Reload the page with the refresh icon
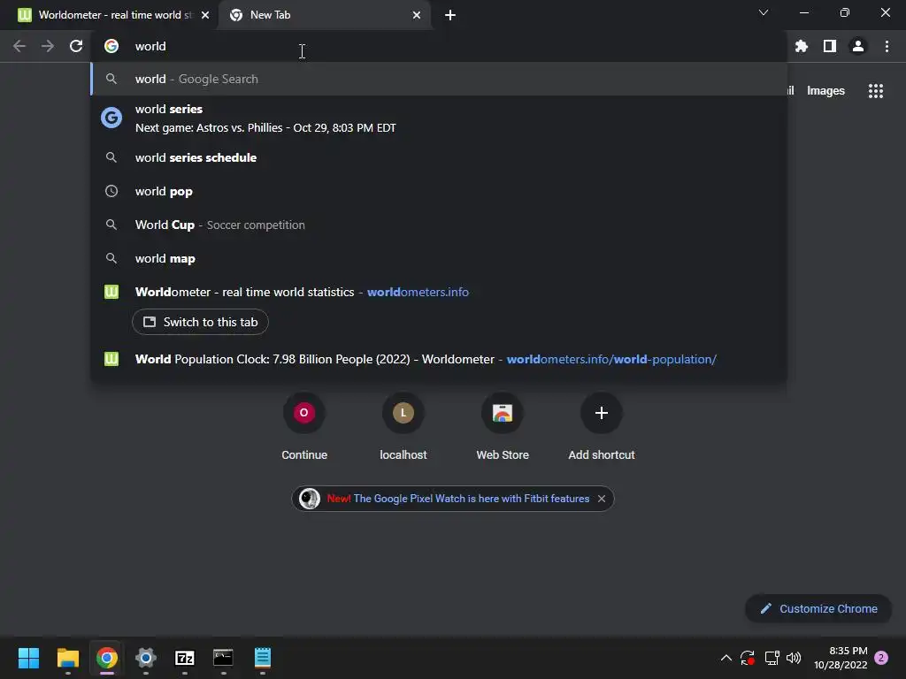This screenshot has height=679, width=906. (76, 46)
